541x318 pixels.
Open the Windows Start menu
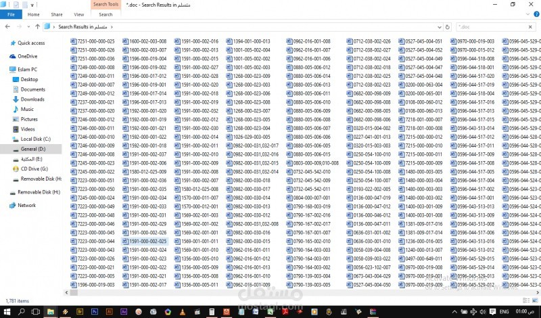pyautogui.click(x=6, y=312)
